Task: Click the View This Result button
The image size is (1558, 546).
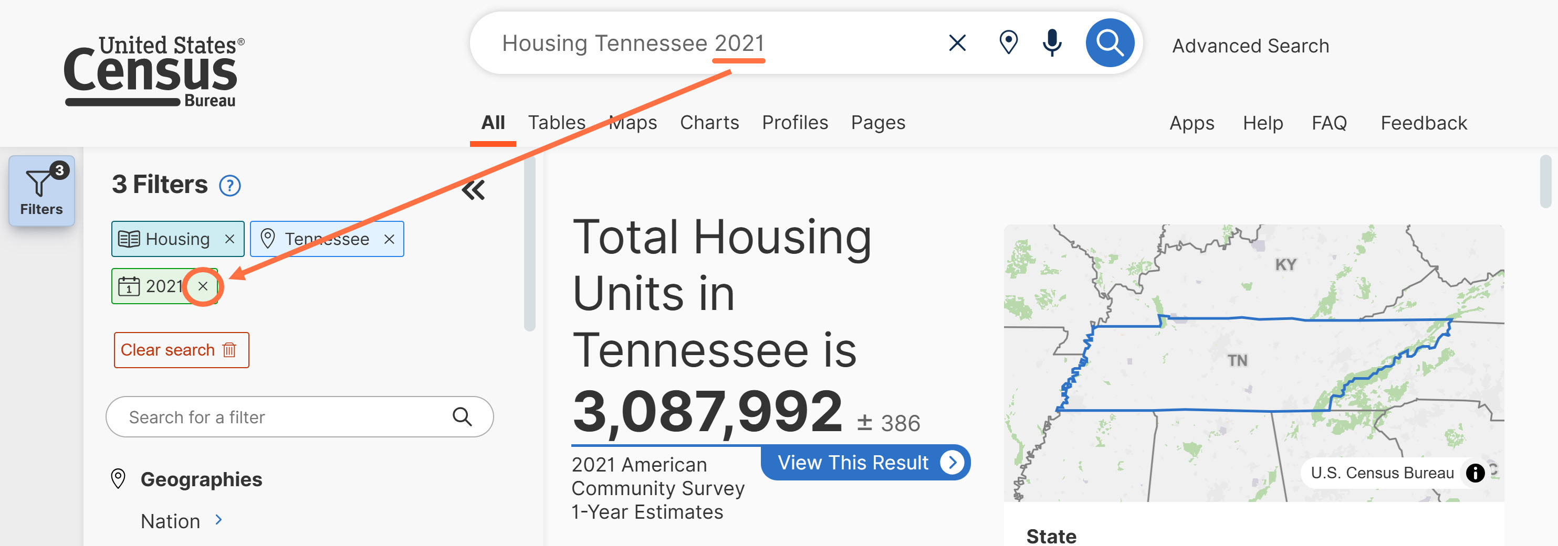Action: coord(865,463)
